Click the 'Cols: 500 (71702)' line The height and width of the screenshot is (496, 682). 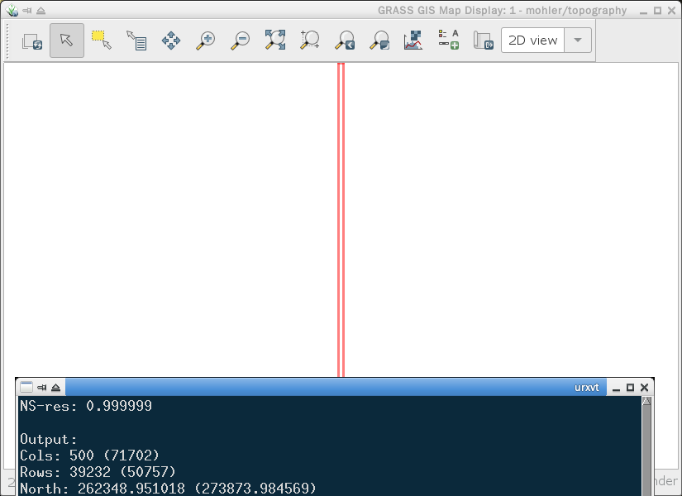pos(89,455)
